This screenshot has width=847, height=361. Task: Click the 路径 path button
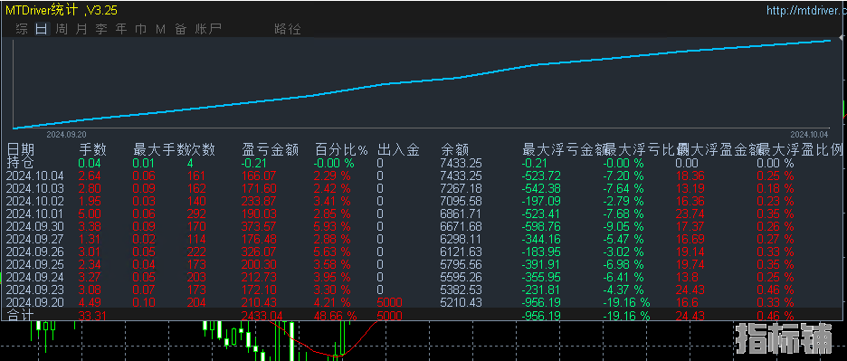pyautogui.click(x=288, y=29)
